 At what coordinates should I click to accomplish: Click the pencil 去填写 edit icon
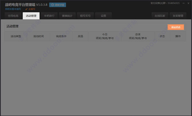tap(27, 9)
